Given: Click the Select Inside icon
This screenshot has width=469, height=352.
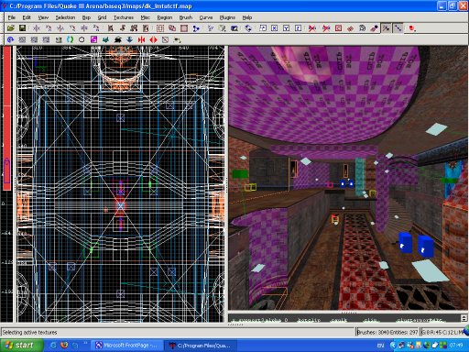Looking at the screenshot, I should 146,28.
